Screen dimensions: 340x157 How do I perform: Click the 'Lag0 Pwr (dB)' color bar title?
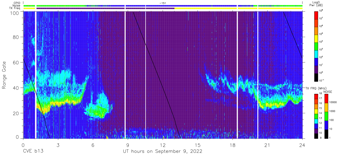pos(317,4)
